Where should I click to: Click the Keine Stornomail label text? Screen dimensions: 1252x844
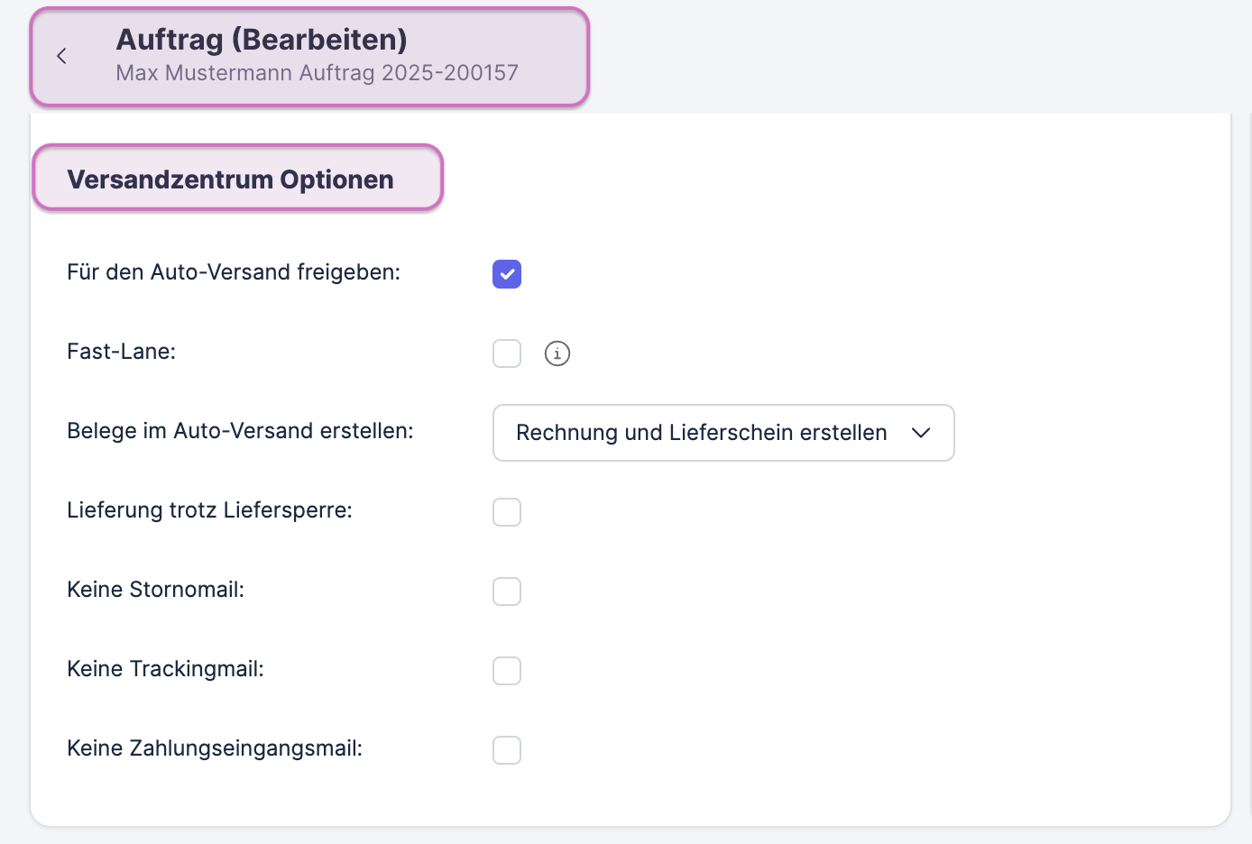tap(155, 590)
